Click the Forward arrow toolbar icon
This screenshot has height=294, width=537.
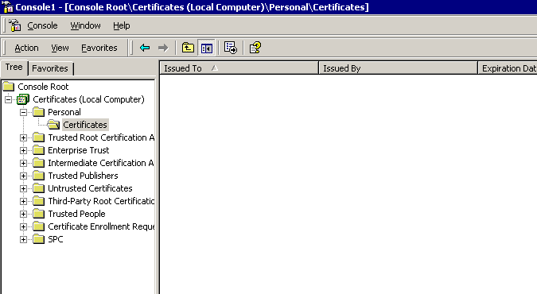(x=163, y=48)
